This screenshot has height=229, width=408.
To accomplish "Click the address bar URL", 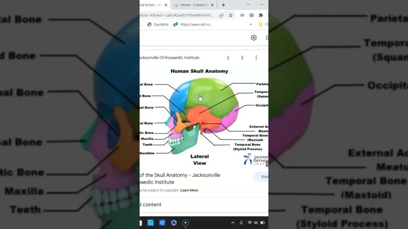I will point(177,15).
